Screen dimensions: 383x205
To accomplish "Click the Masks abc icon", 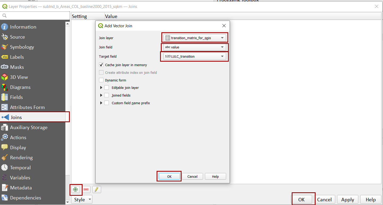I will tap(5, 67).
